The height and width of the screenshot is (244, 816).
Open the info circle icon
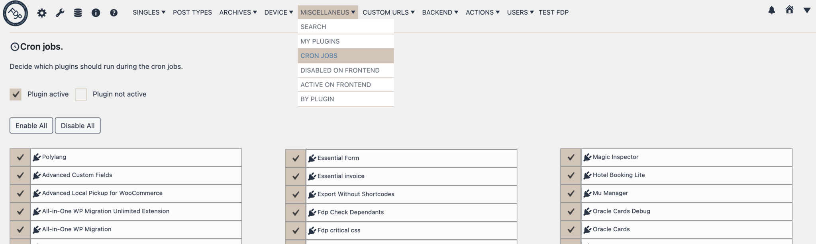tap(96, 13)
